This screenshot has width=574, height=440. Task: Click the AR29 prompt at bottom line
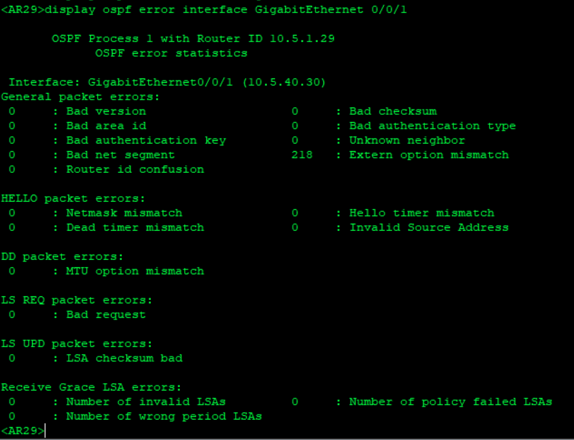coord(22,431)
